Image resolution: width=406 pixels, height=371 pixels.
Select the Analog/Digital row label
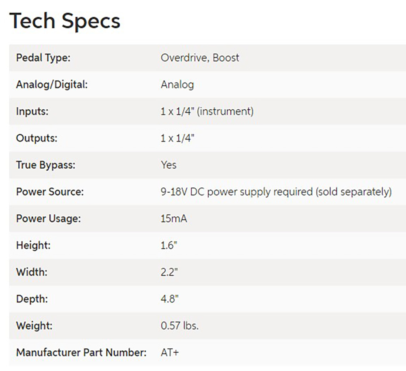pyautogui.click(x=52, y=85)
